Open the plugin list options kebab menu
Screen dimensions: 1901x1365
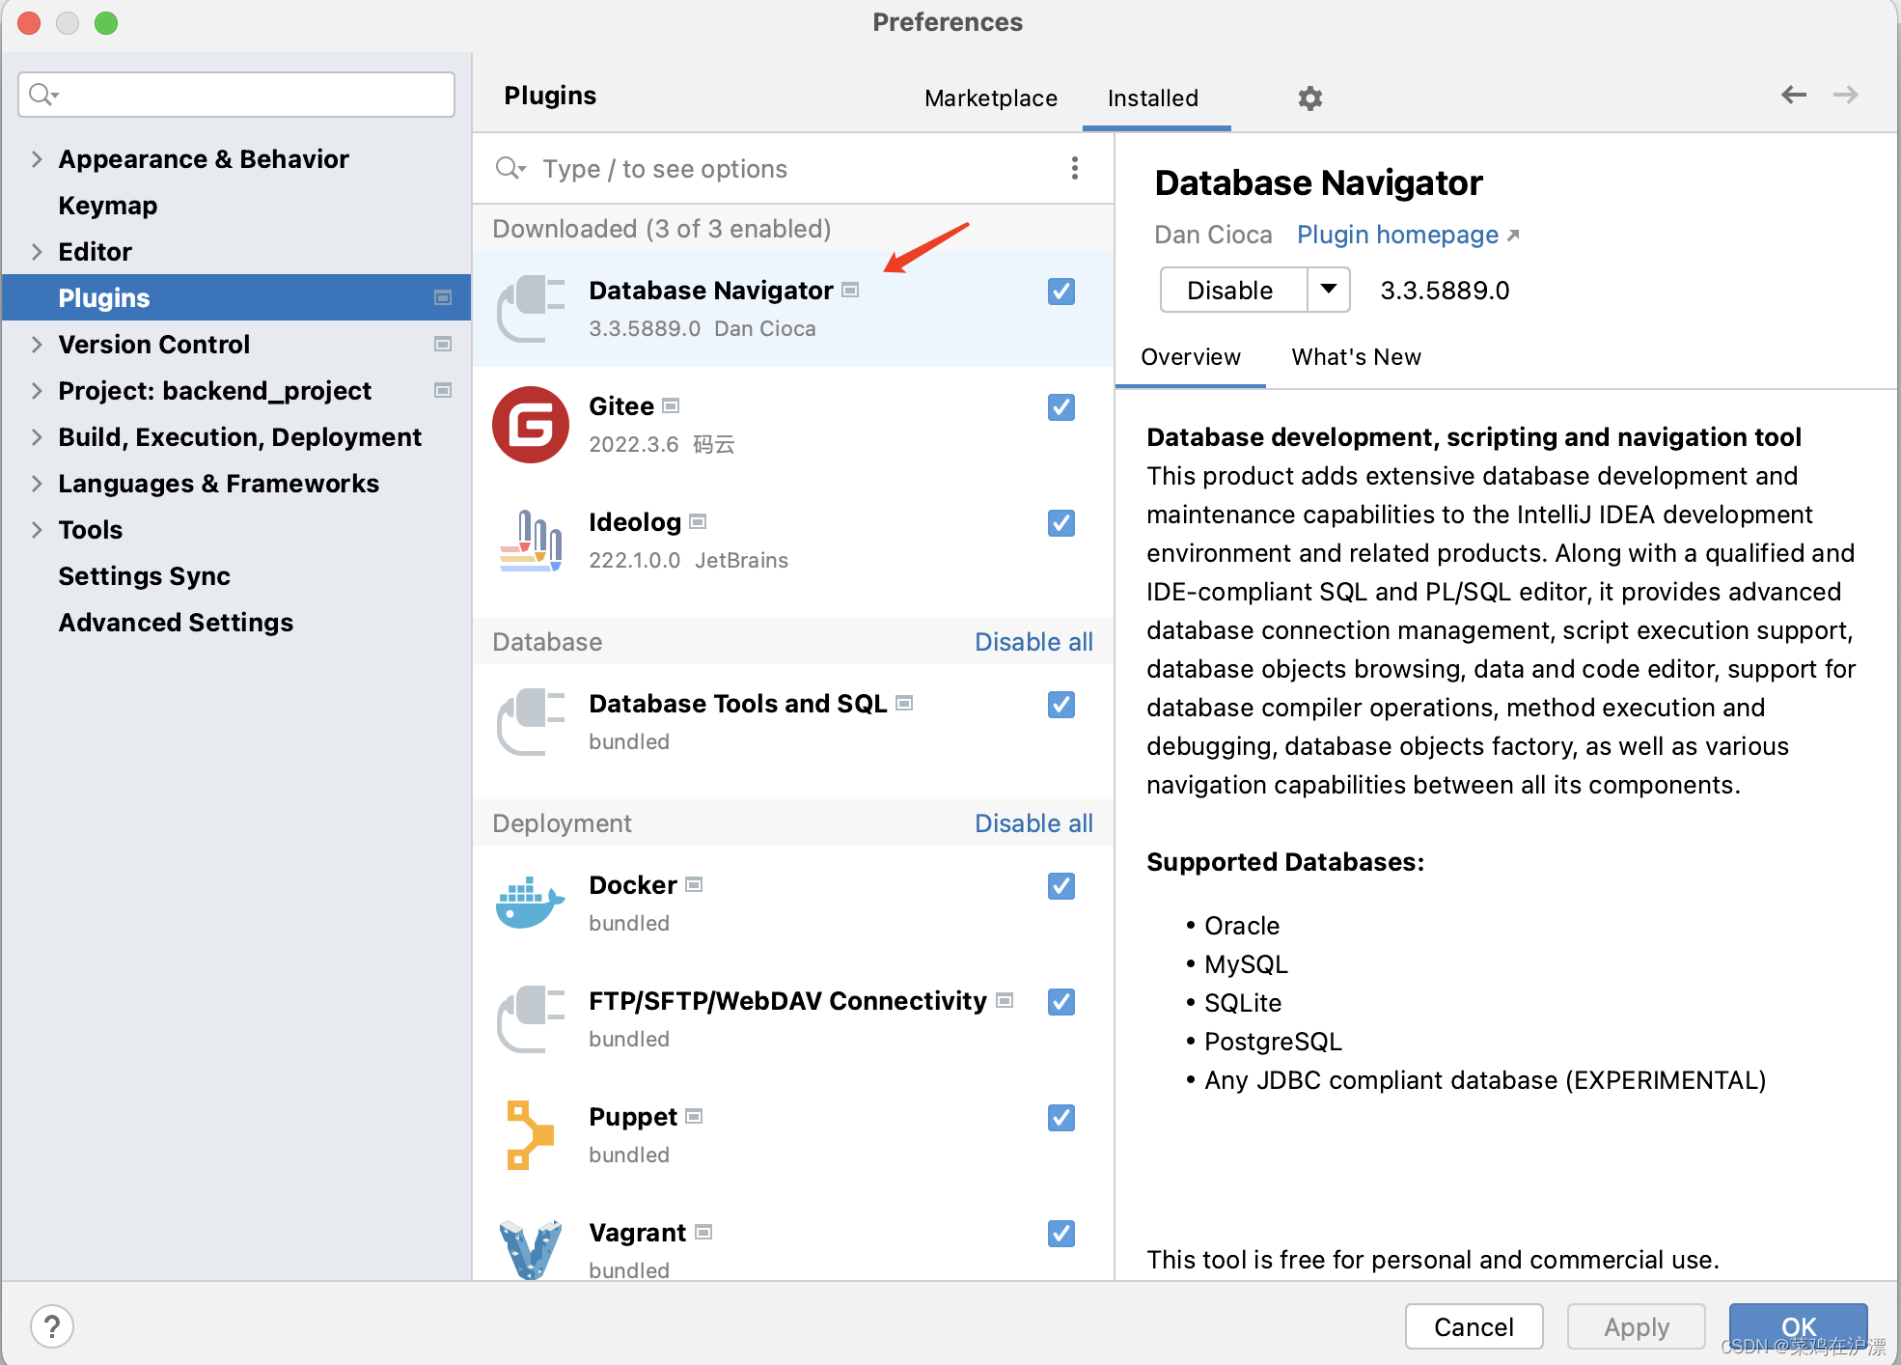pyautogui.click(x=1074, y=168)
